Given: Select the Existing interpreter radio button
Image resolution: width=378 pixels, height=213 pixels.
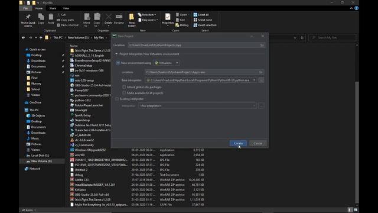Looking at the screenshot, I should pos(117,99).
